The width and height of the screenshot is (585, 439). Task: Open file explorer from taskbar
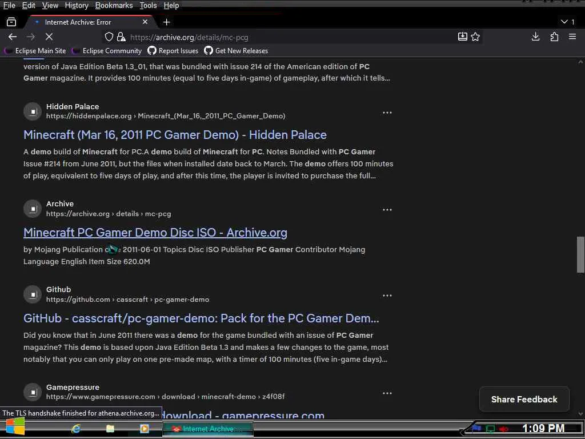[x=110, y=429]
